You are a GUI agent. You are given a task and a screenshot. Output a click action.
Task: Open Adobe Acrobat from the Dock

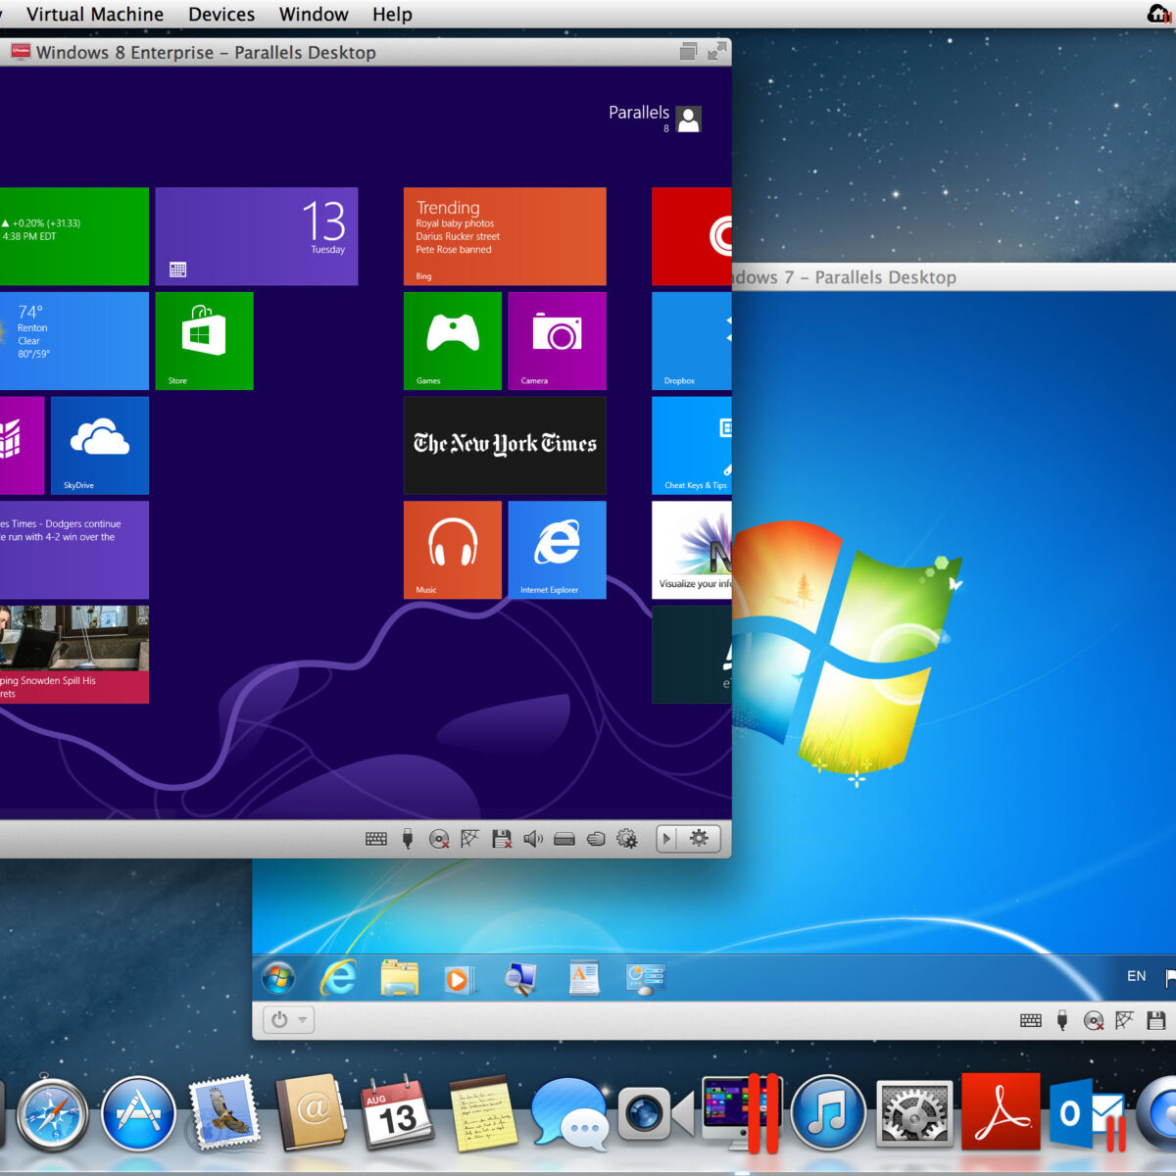coord(1001,1113)
